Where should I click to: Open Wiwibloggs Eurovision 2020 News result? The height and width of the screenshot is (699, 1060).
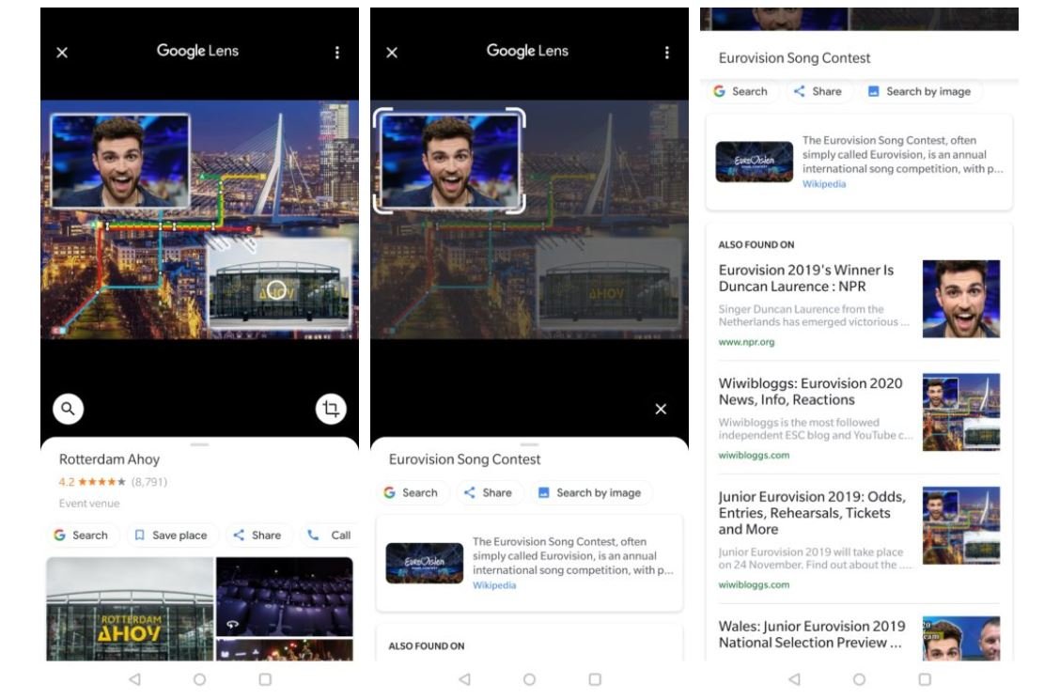[810, 392]
